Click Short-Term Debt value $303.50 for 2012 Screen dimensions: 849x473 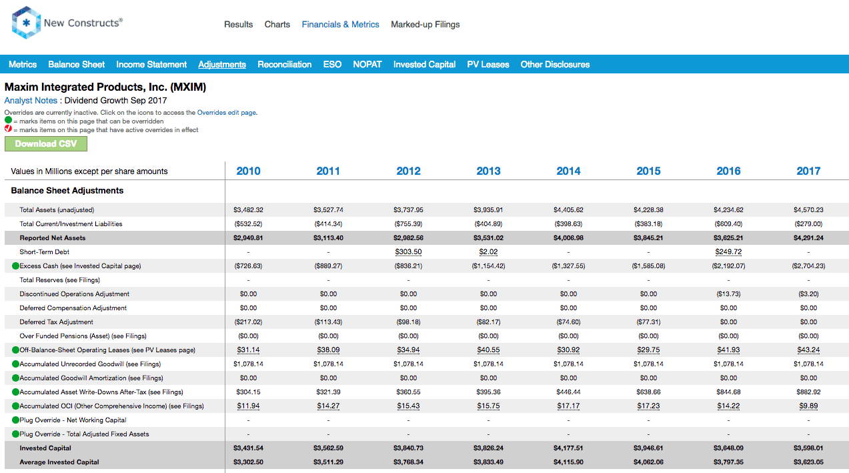(408, 252)
